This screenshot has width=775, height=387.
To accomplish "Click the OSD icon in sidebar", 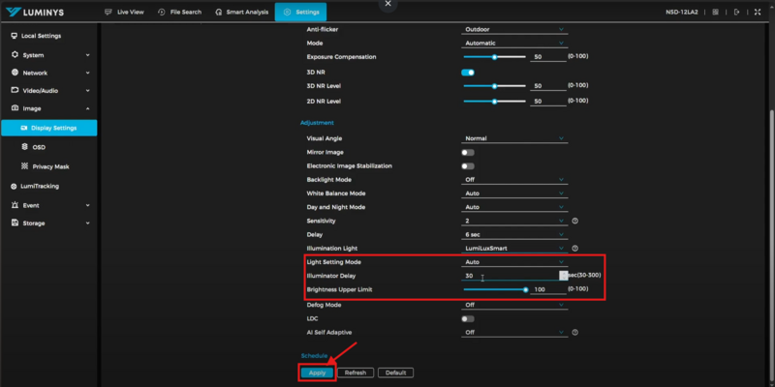I will (24, 147).
